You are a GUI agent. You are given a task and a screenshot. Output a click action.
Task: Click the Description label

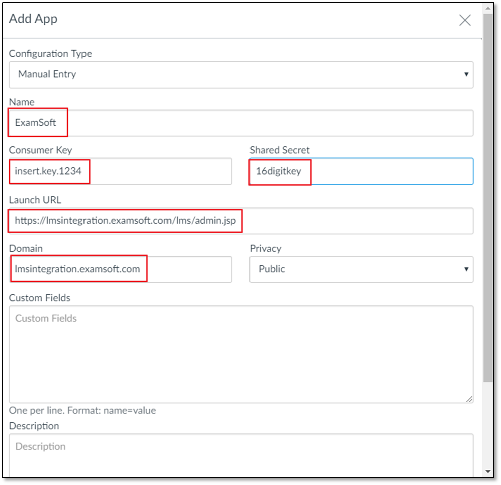tap(34, 426)
